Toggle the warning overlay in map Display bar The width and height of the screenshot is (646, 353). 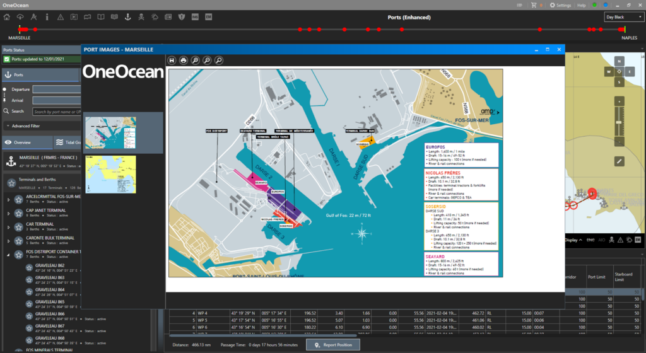(x=620, y=240)
